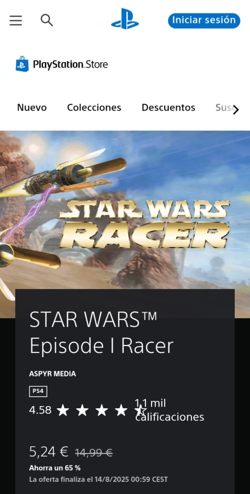Open the search magnifier icon
250x494 pixels.
(x=47, y=20)
